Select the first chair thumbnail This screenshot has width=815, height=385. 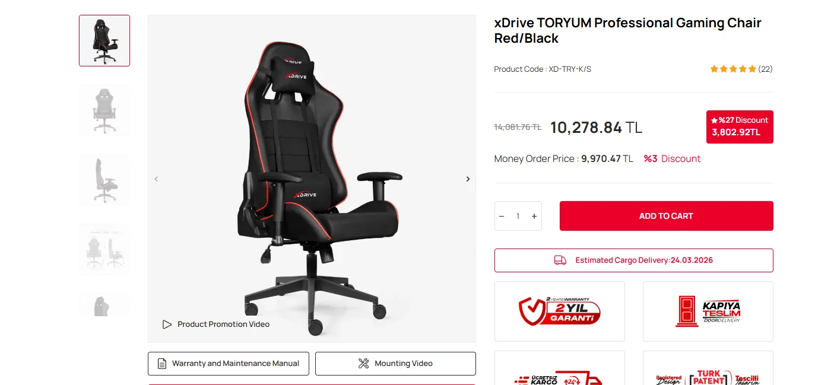coord(104,40)
